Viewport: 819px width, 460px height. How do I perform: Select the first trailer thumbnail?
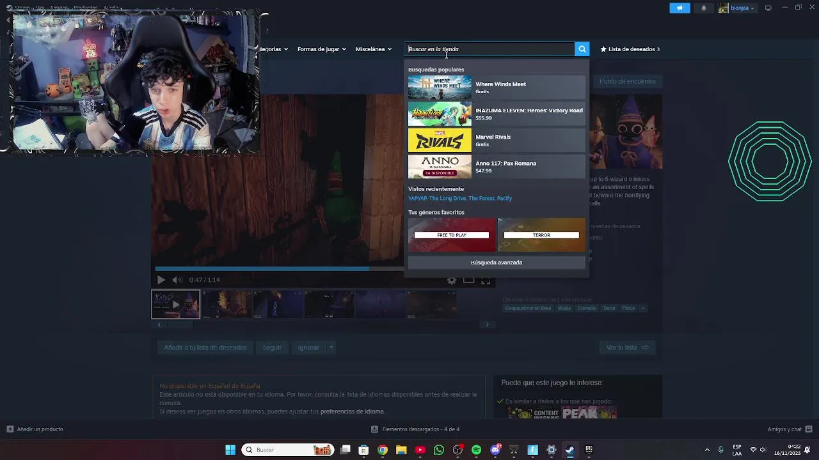(x=175, y=304)
